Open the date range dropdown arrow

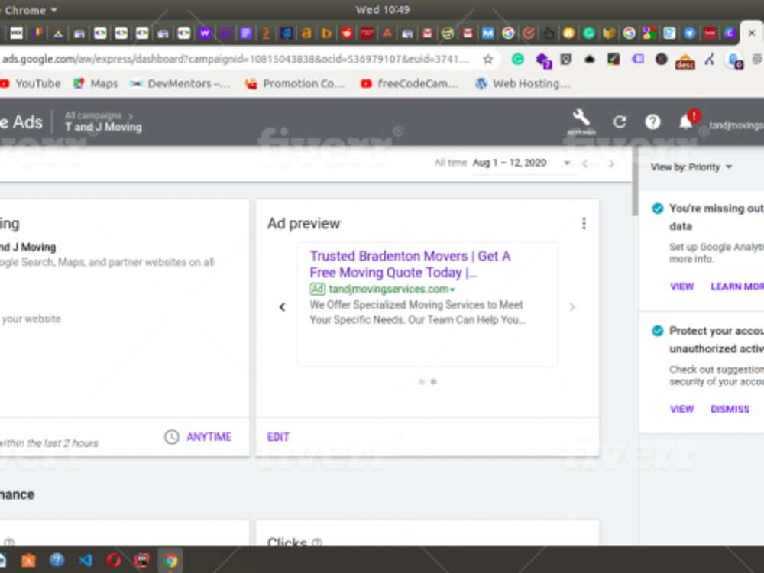coord(567,163)
